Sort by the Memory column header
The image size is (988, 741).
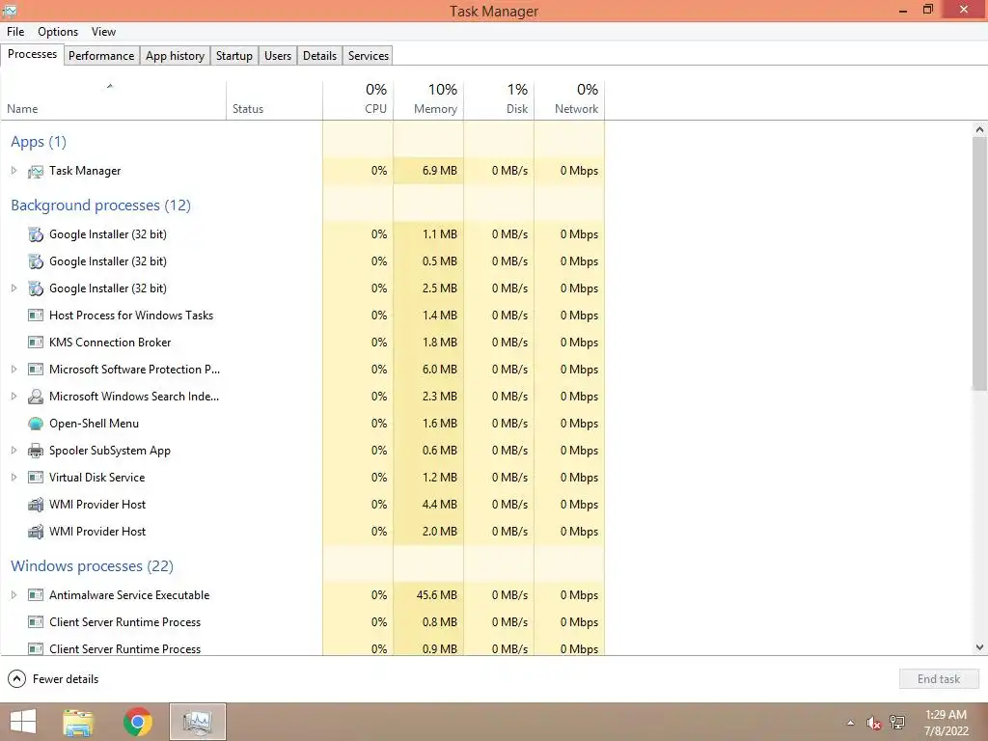[x=428, y=100]
